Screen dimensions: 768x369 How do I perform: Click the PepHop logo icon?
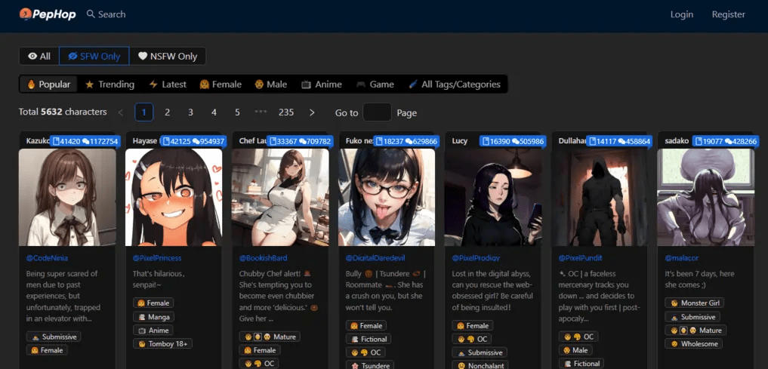coord(26,14)
